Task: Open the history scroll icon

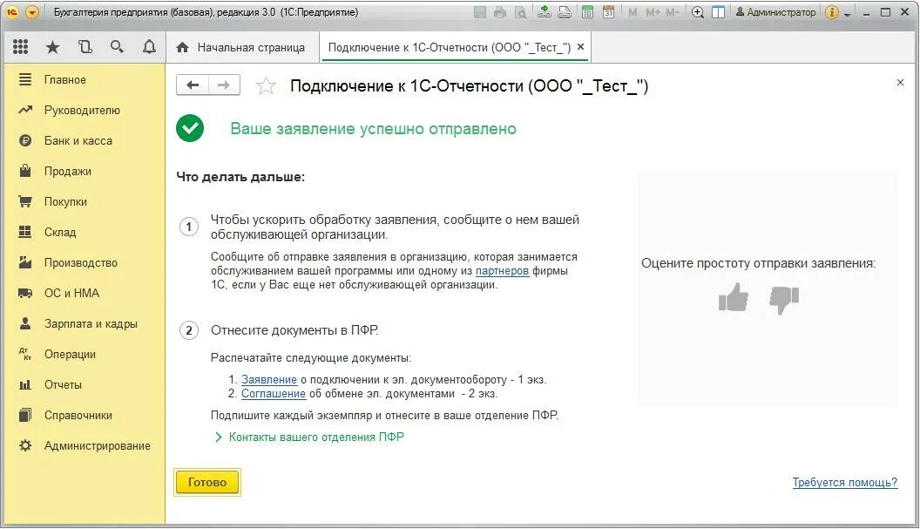Action: point(85,46)
